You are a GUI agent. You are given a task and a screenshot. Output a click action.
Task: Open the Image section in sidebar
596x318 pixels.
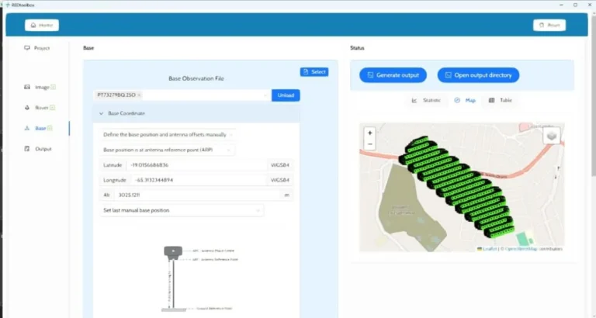click(x=37, y=87)
